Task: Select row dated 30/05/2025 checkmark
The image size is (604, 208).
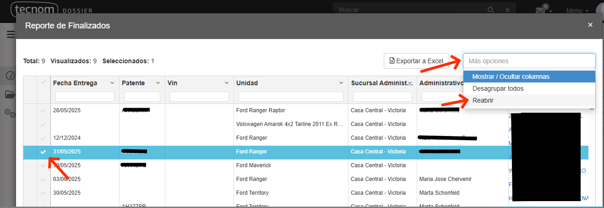Action: (x=44, y=193)
